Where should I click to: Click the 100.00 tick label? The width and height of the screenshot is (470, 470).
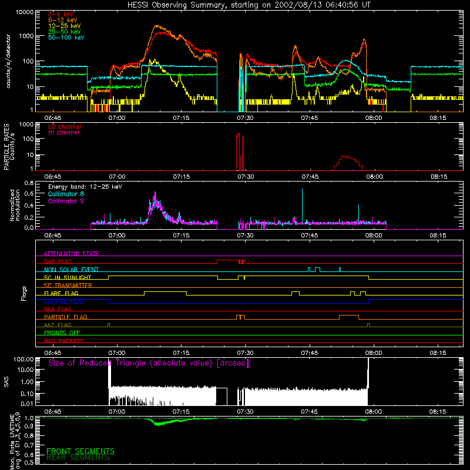click(23, 359)
